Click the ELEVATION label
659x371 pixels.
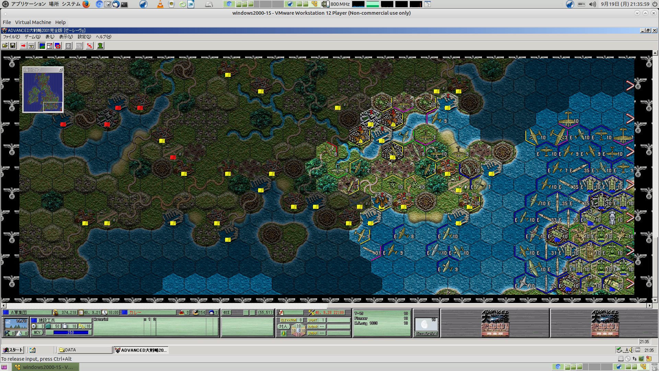[288, 320]
